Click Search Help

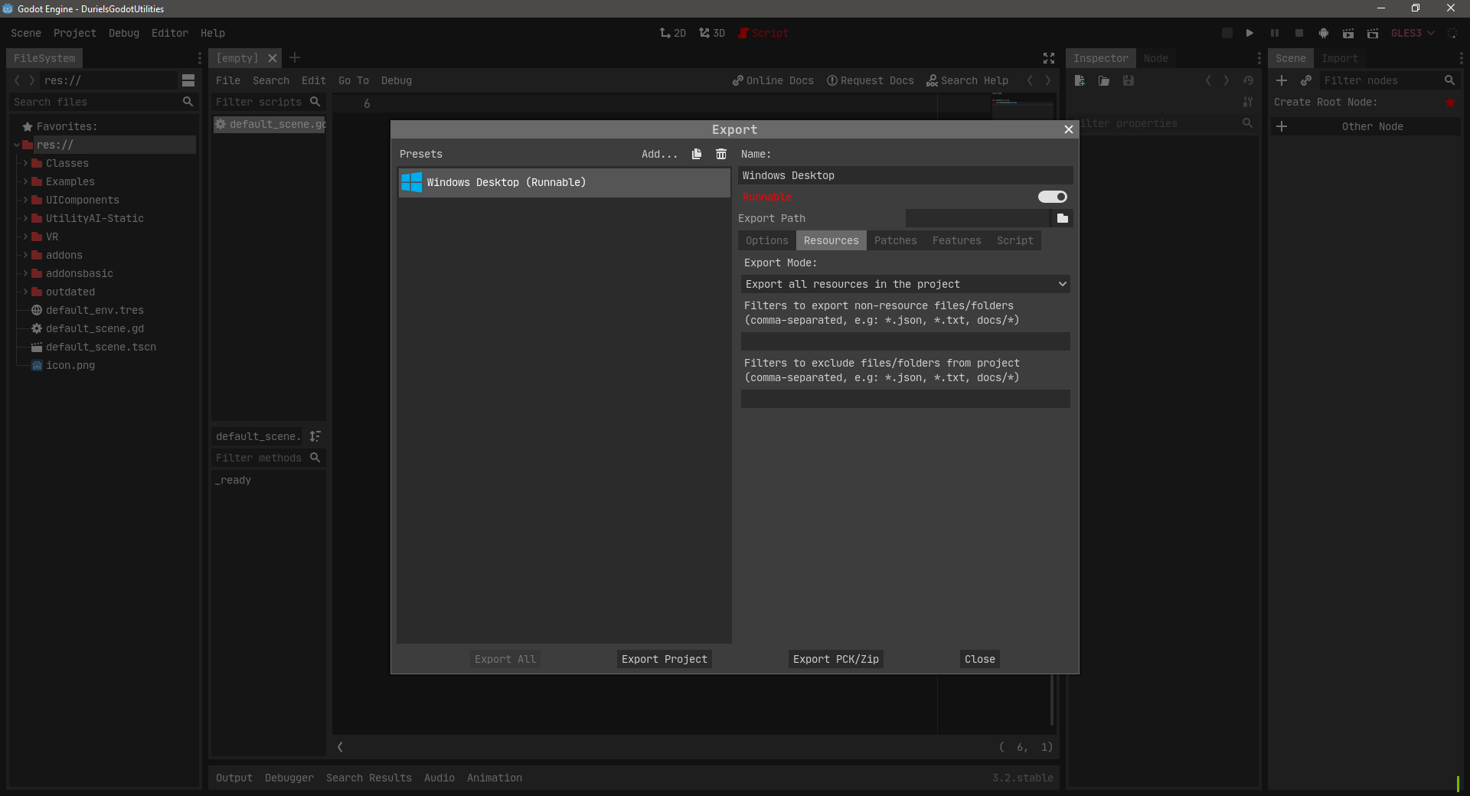click(x=968, y=80)
